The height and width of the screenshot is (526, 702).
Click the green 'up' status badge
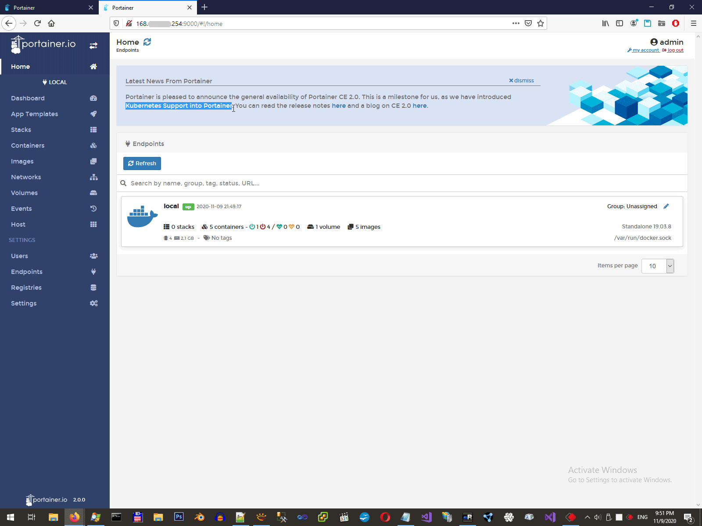(x=188, y=207)
